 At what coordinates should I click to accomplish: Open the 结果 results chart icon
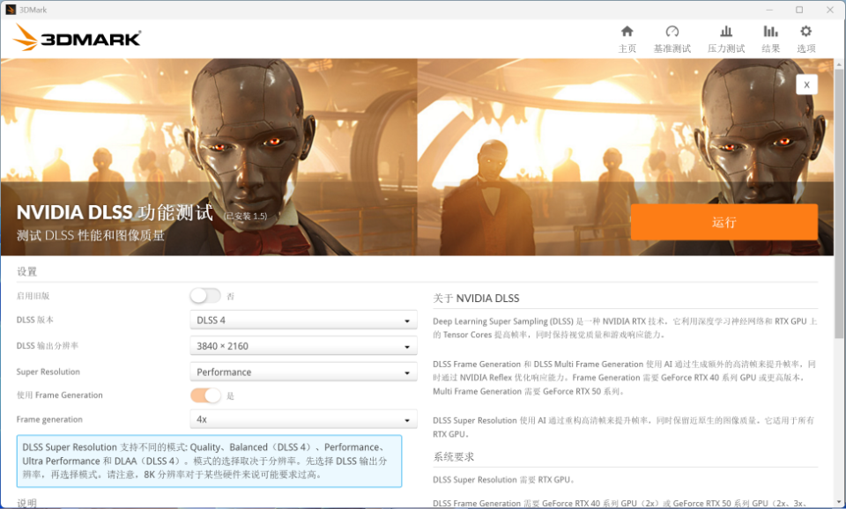pyautogui.click(x=770, y=32)
